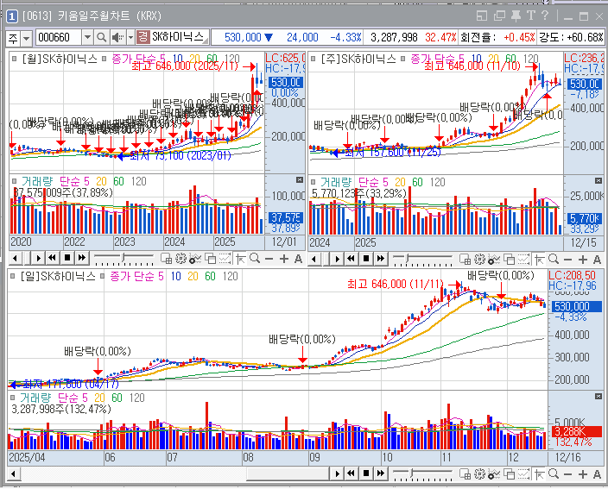The height and width of the screenshot is (489, 608).
Task: Step monthly chart right with arrow button
Action: (38, 258)
